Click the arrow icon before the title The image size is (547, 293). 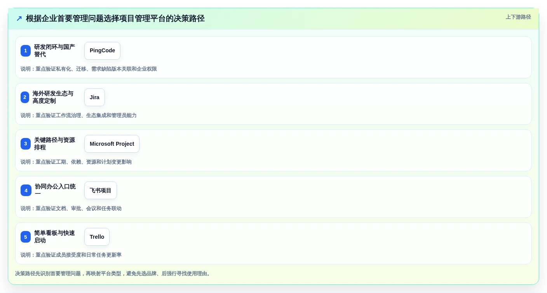point(19,19)
